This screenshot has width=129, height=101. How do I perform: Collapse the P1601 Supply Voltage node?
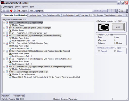coord(4,72)
